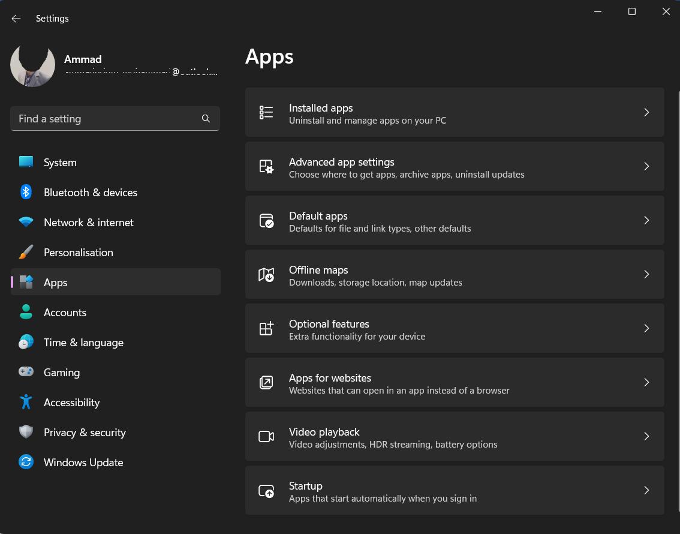Click the Bluetooth icon in sidebar

26,192
